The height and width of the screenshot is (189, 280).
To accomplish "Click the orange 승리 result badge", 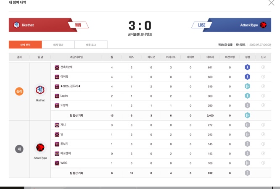I will pyautogui.click(x=19, y=91).
